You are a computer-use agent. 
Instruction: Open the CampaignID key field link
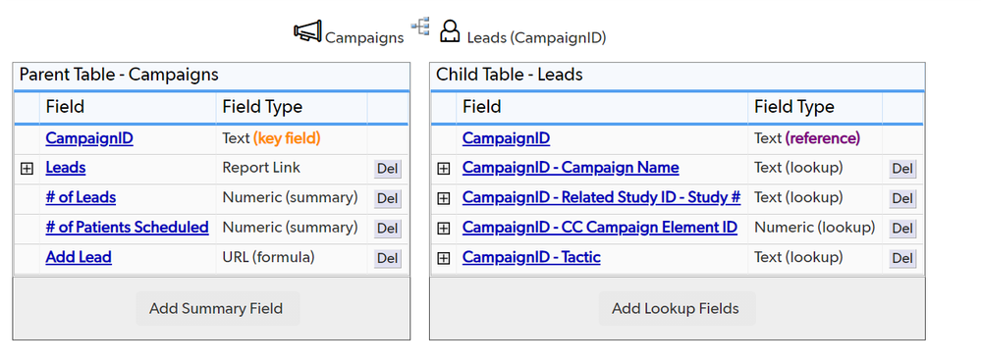click(89, 138)
